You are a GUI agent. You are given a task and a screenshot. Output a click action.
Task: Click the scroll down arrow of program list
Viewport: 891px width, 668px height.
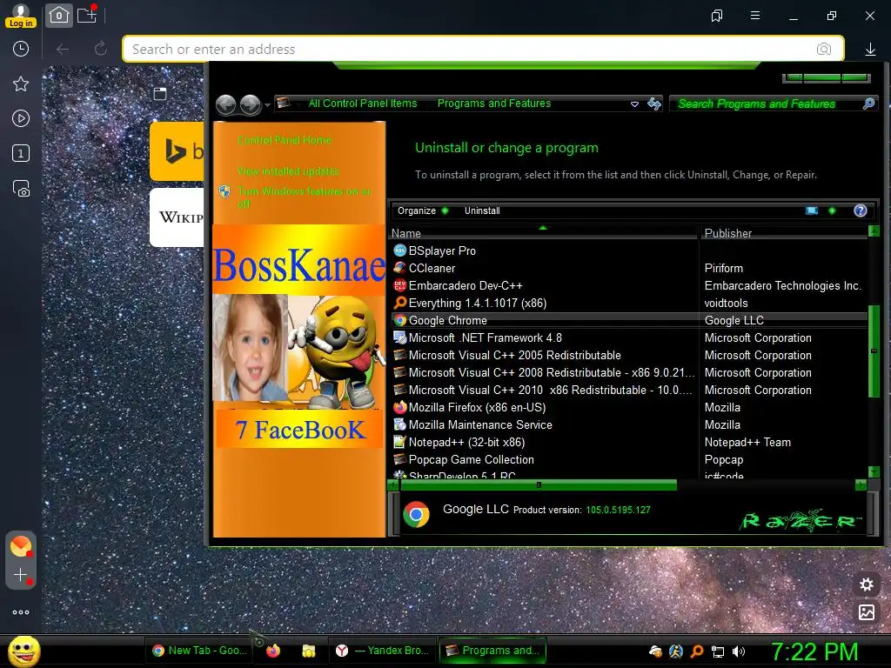874,471
